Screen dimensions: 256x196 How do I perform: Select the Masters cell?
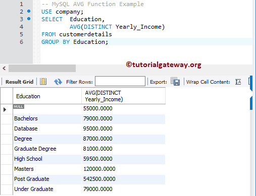(47, 169)
